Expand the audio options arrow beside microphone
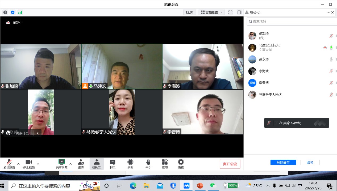 [x=18, y=164]
